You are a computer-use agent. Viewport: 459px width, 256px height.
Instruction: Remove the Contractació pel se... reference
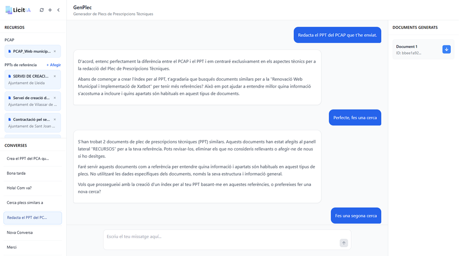click(x=55, y=120)
